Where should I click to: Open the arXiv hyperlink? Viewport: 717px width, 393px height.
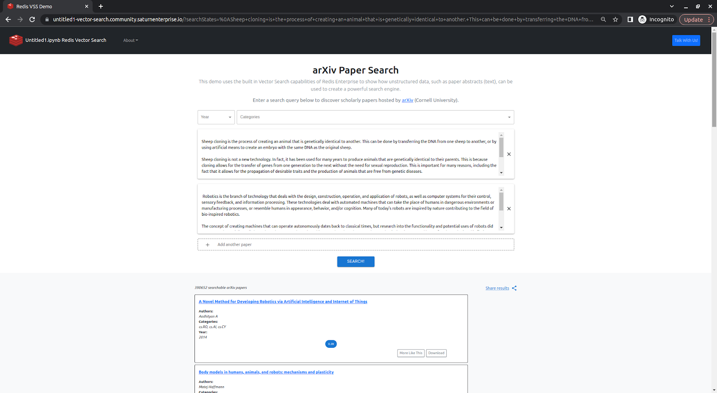[407, 100]
